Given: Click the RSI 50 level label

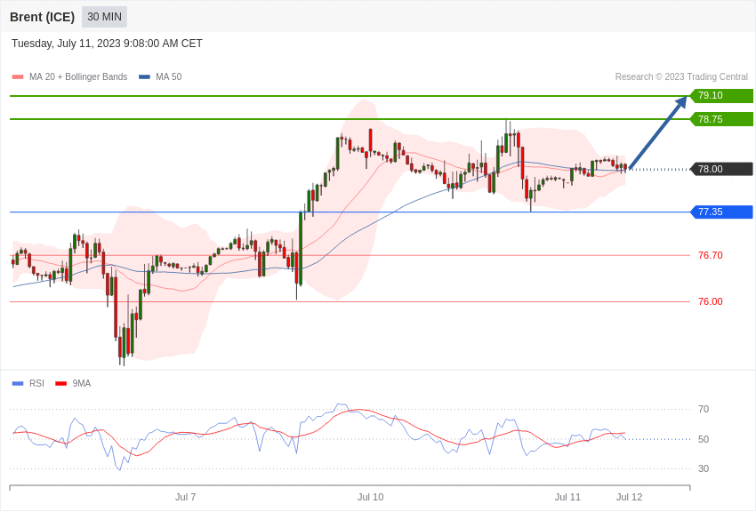Looking at the screenshot, I should point(704,439).
